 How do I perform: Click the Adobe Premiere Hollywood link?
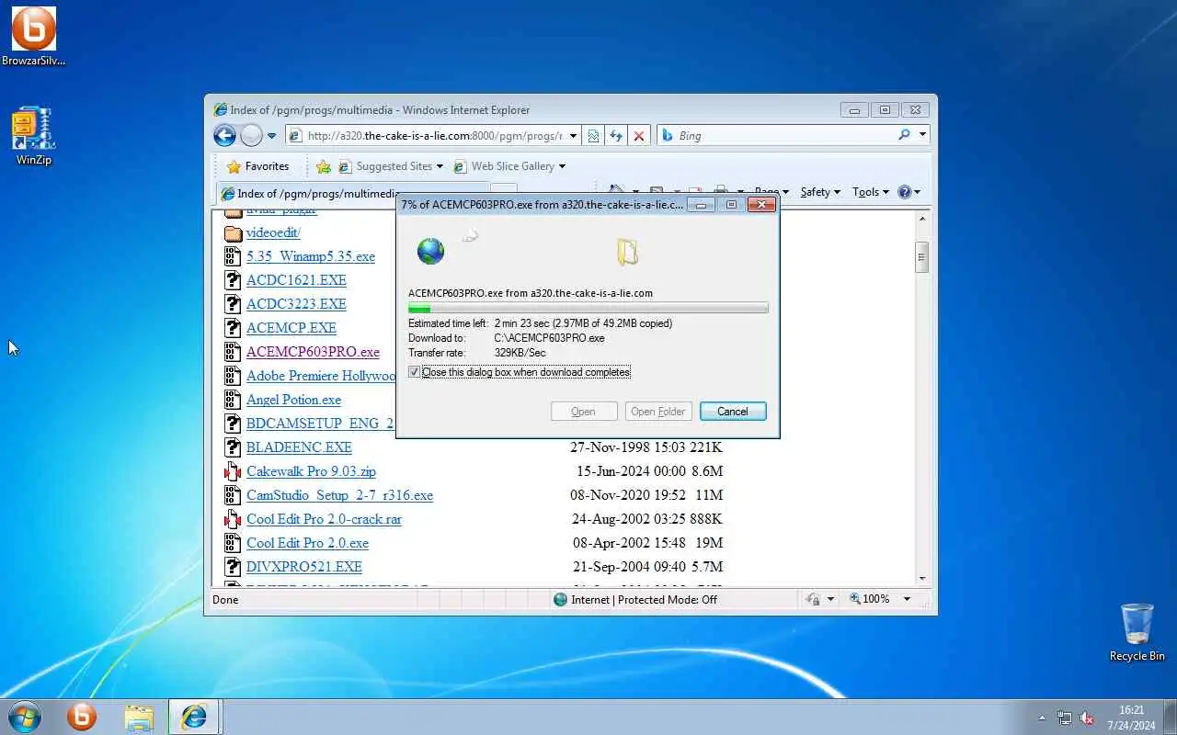tap(321, 376)
